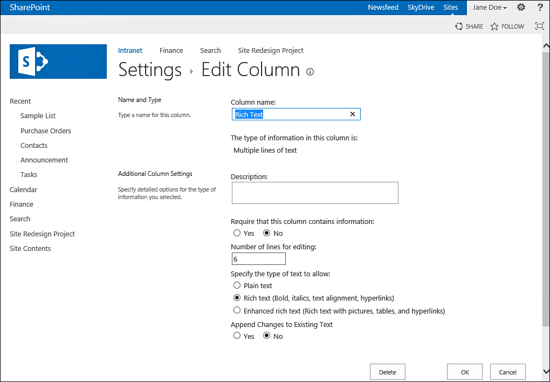Choose the Rich text option
The width and height of the screenshot is (550, 382).
click(x=237, y=298)
